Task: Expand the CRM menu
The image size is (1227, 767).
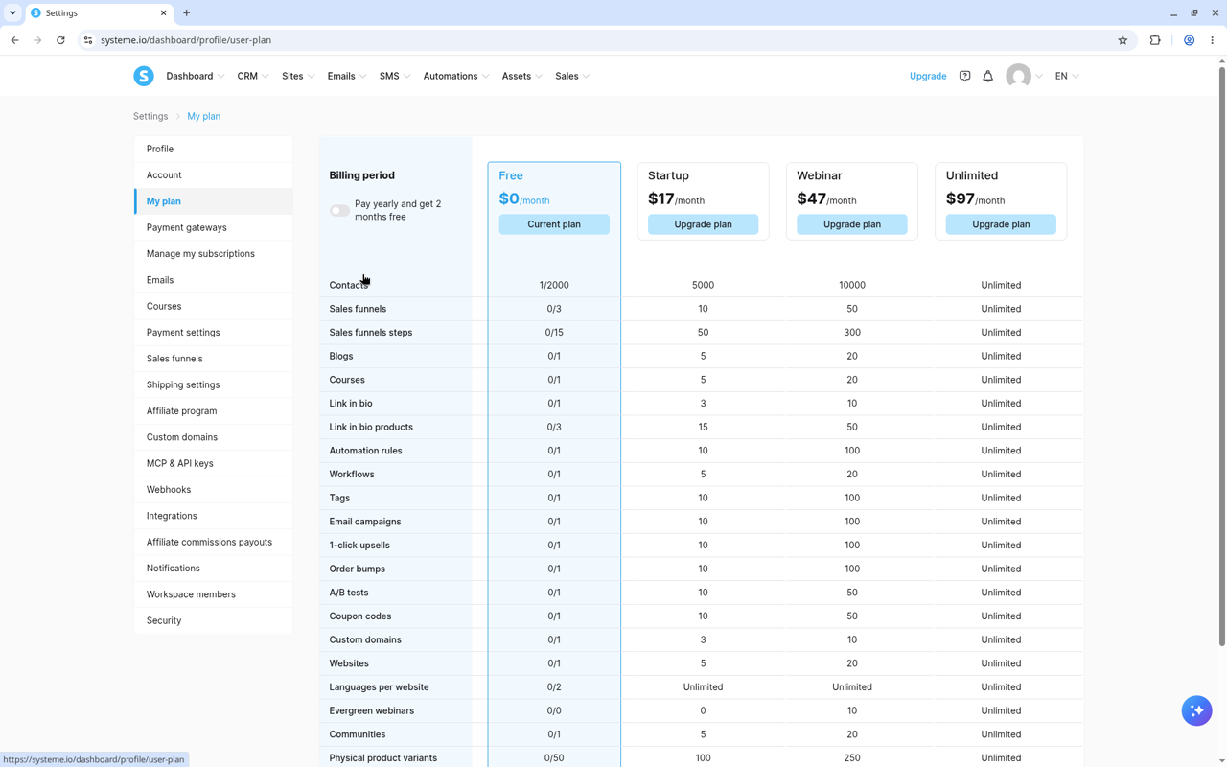Action: coord(253,76)
